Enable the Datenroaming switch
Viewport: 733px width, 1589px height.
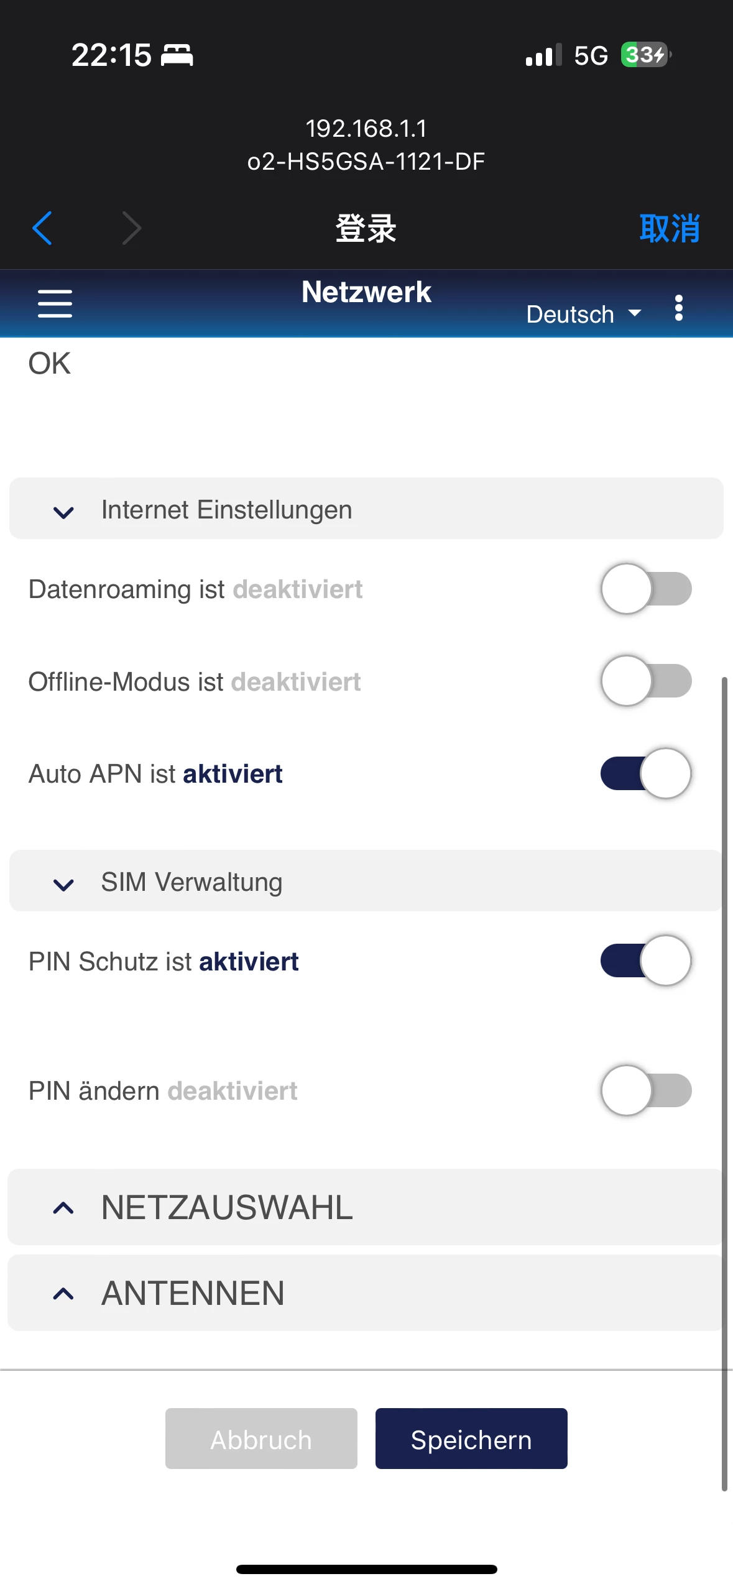646,589
